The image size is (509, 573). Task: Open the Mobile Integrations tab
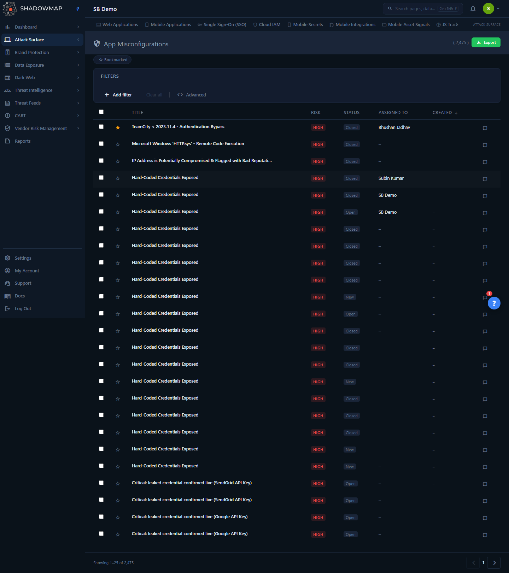[x=352, y=25]
